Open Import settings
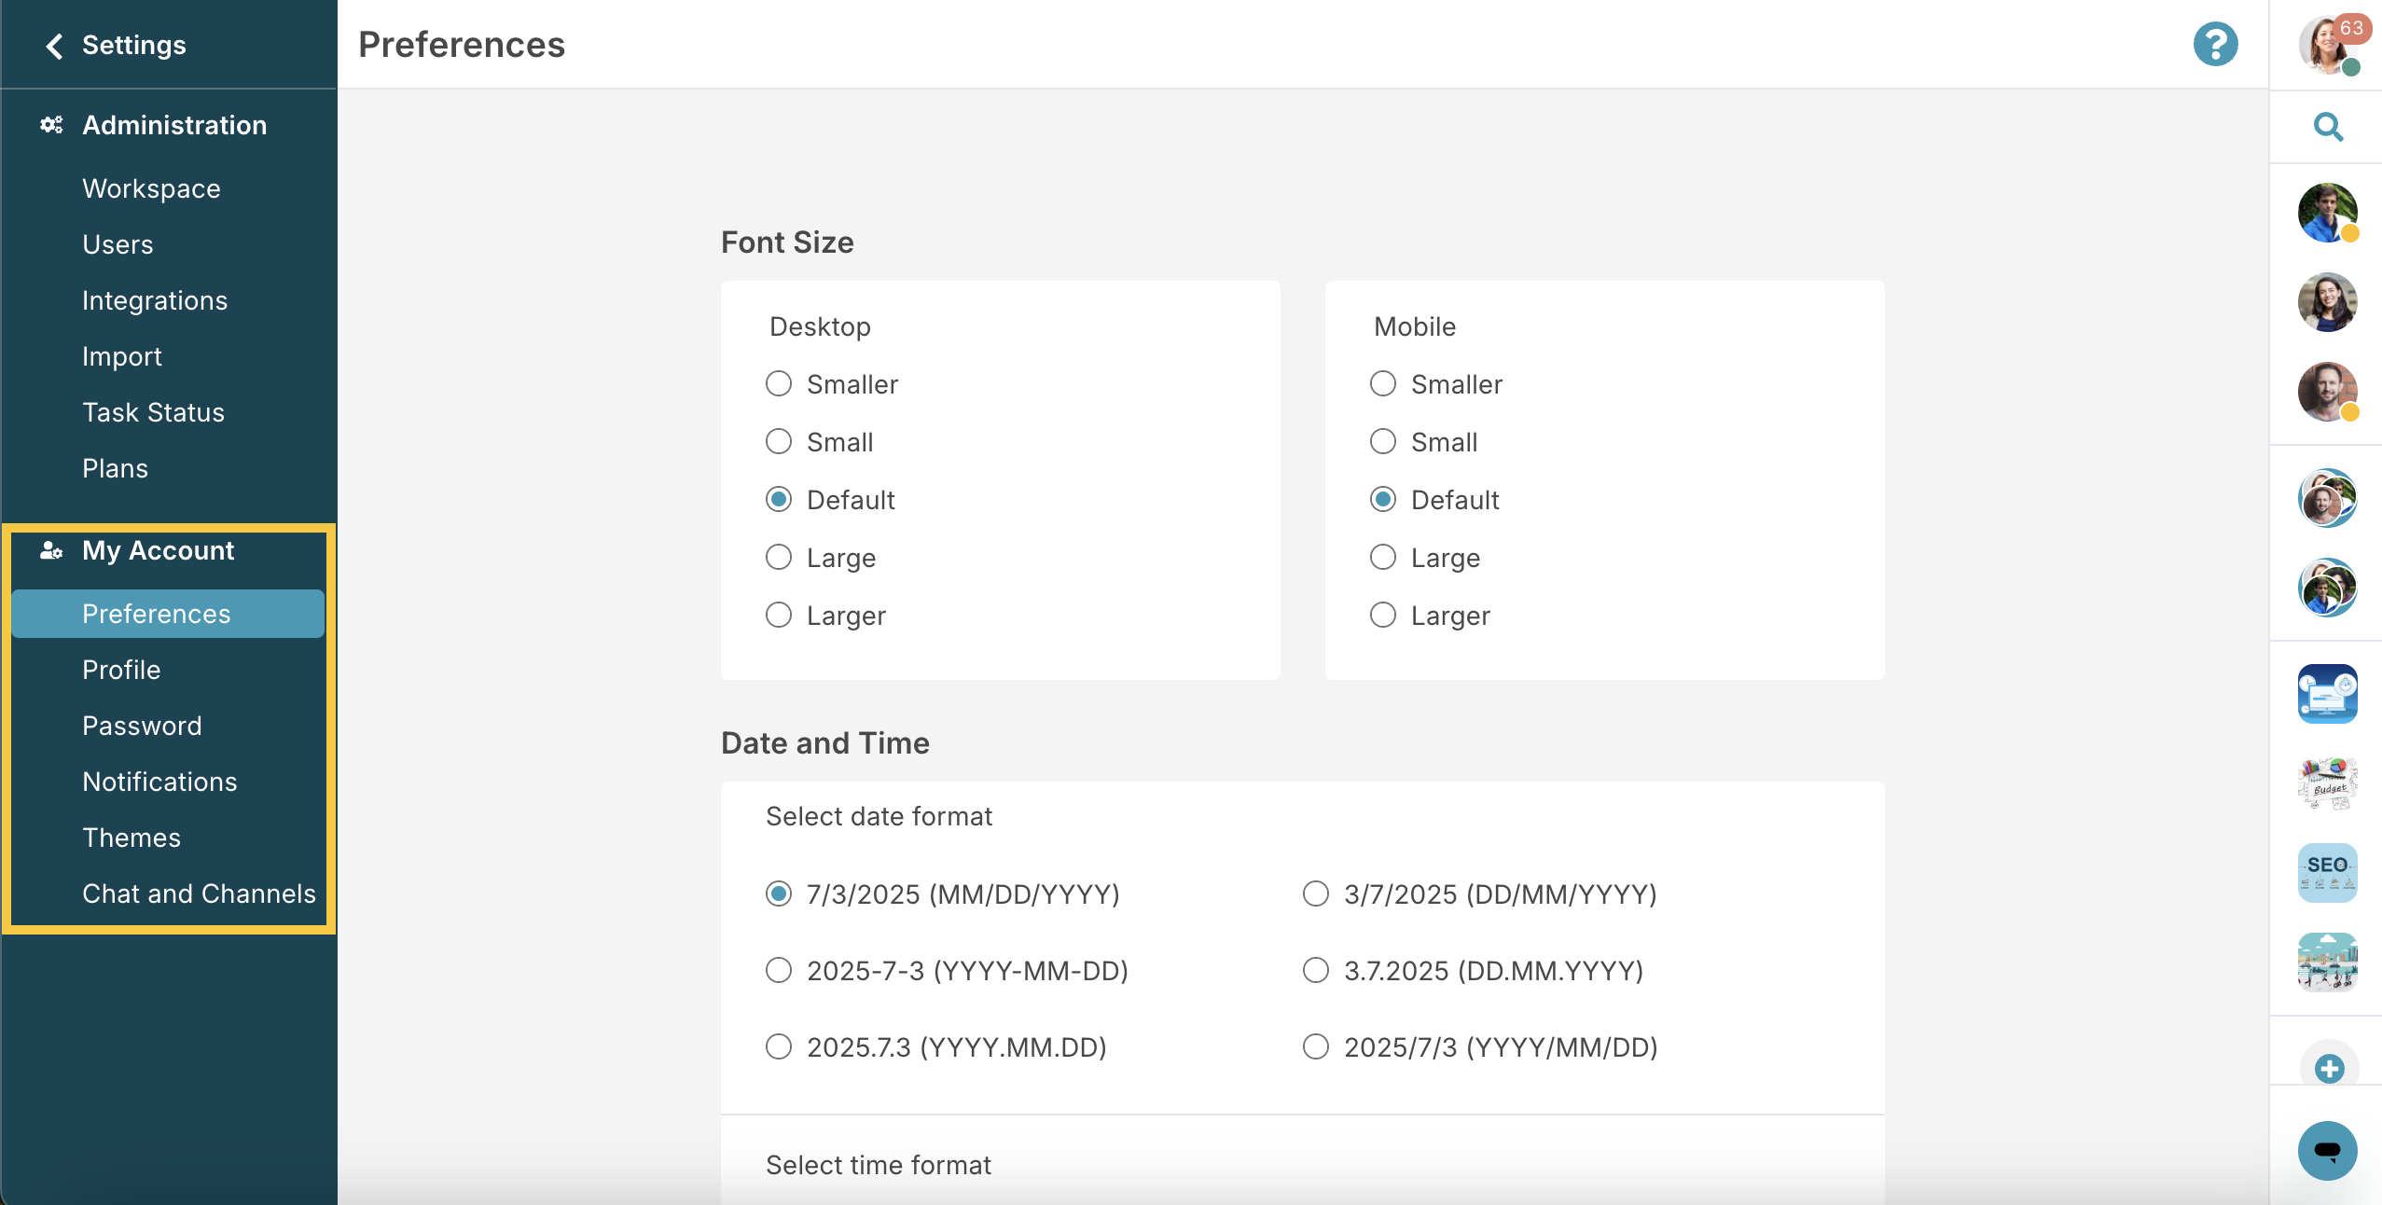This screenshot has height=1205, width=2382. tap(122, 356)
